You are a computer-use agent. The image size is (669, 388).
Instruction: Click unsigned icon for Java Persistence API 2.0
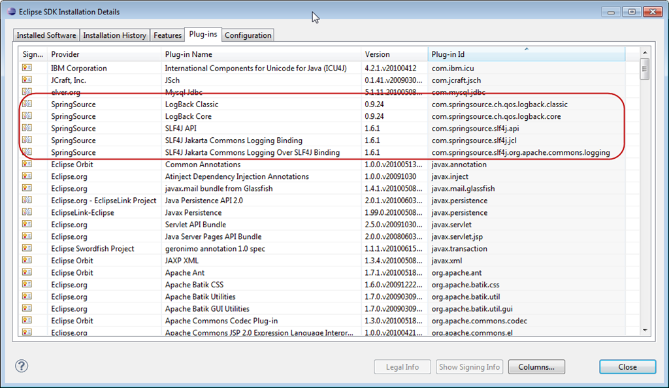(x=27, y=200)
